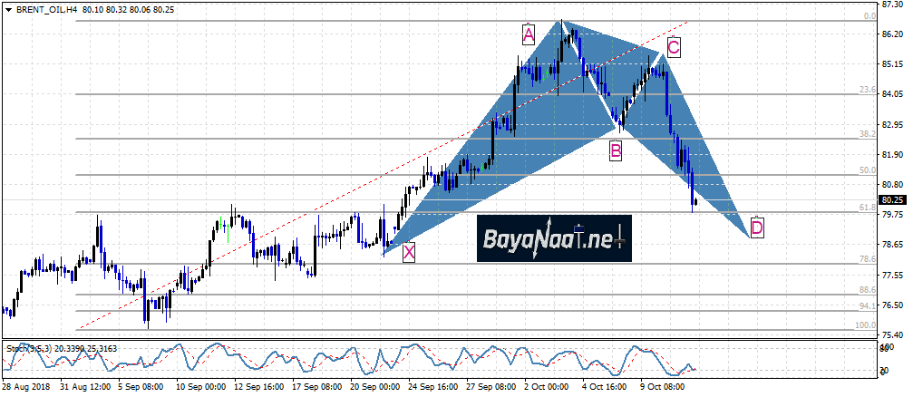Click the 9 Oct 08:00 time label
This screenshot has height=397, width=913.
[664, 386]
